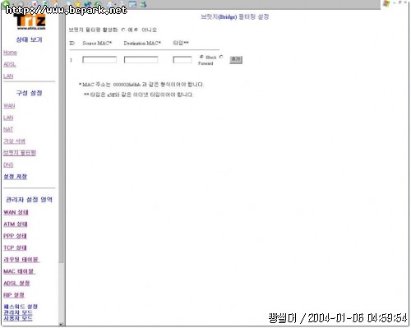
Task: Click the 설정 저장 link
Action: [x=16, y=177]
